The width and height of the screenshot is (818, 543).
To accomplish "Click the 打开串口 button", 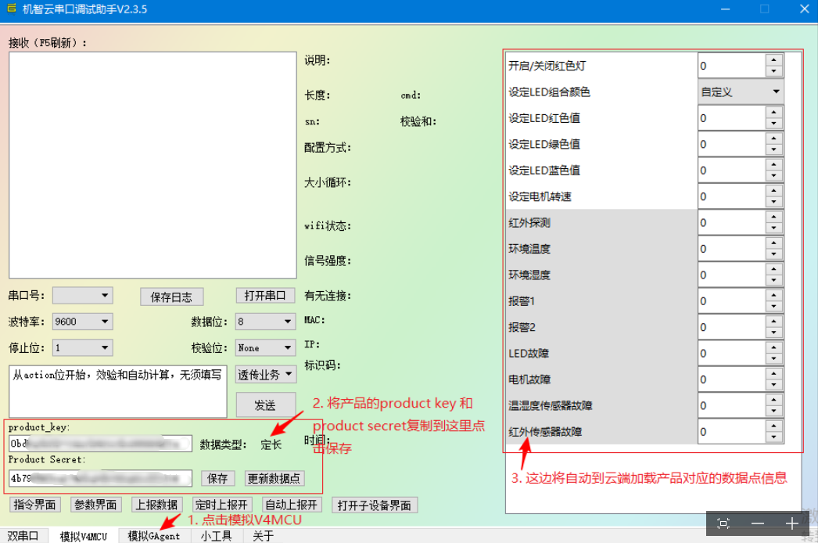I will point(265,296).
